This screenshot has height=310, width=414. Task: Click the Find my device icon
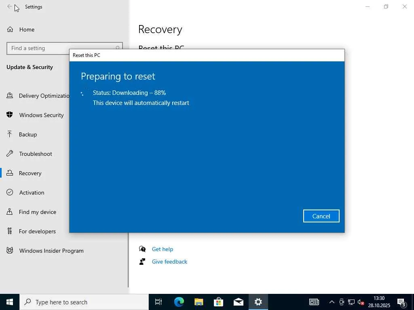[x=10, y=212]
